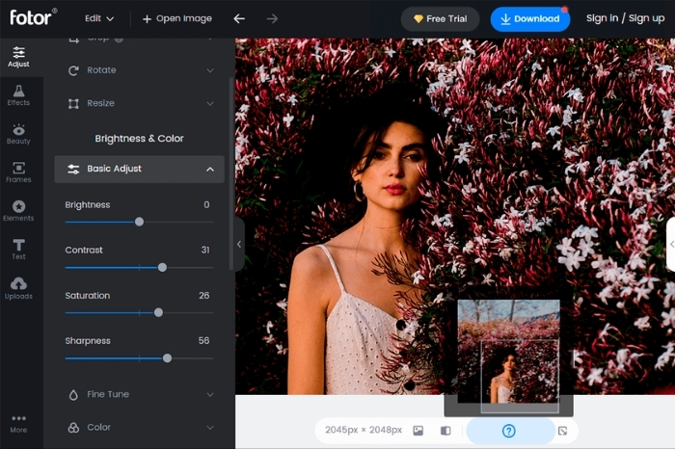Click the Saturation slider handle
The image size is (675, 449).
click(158, 313)
